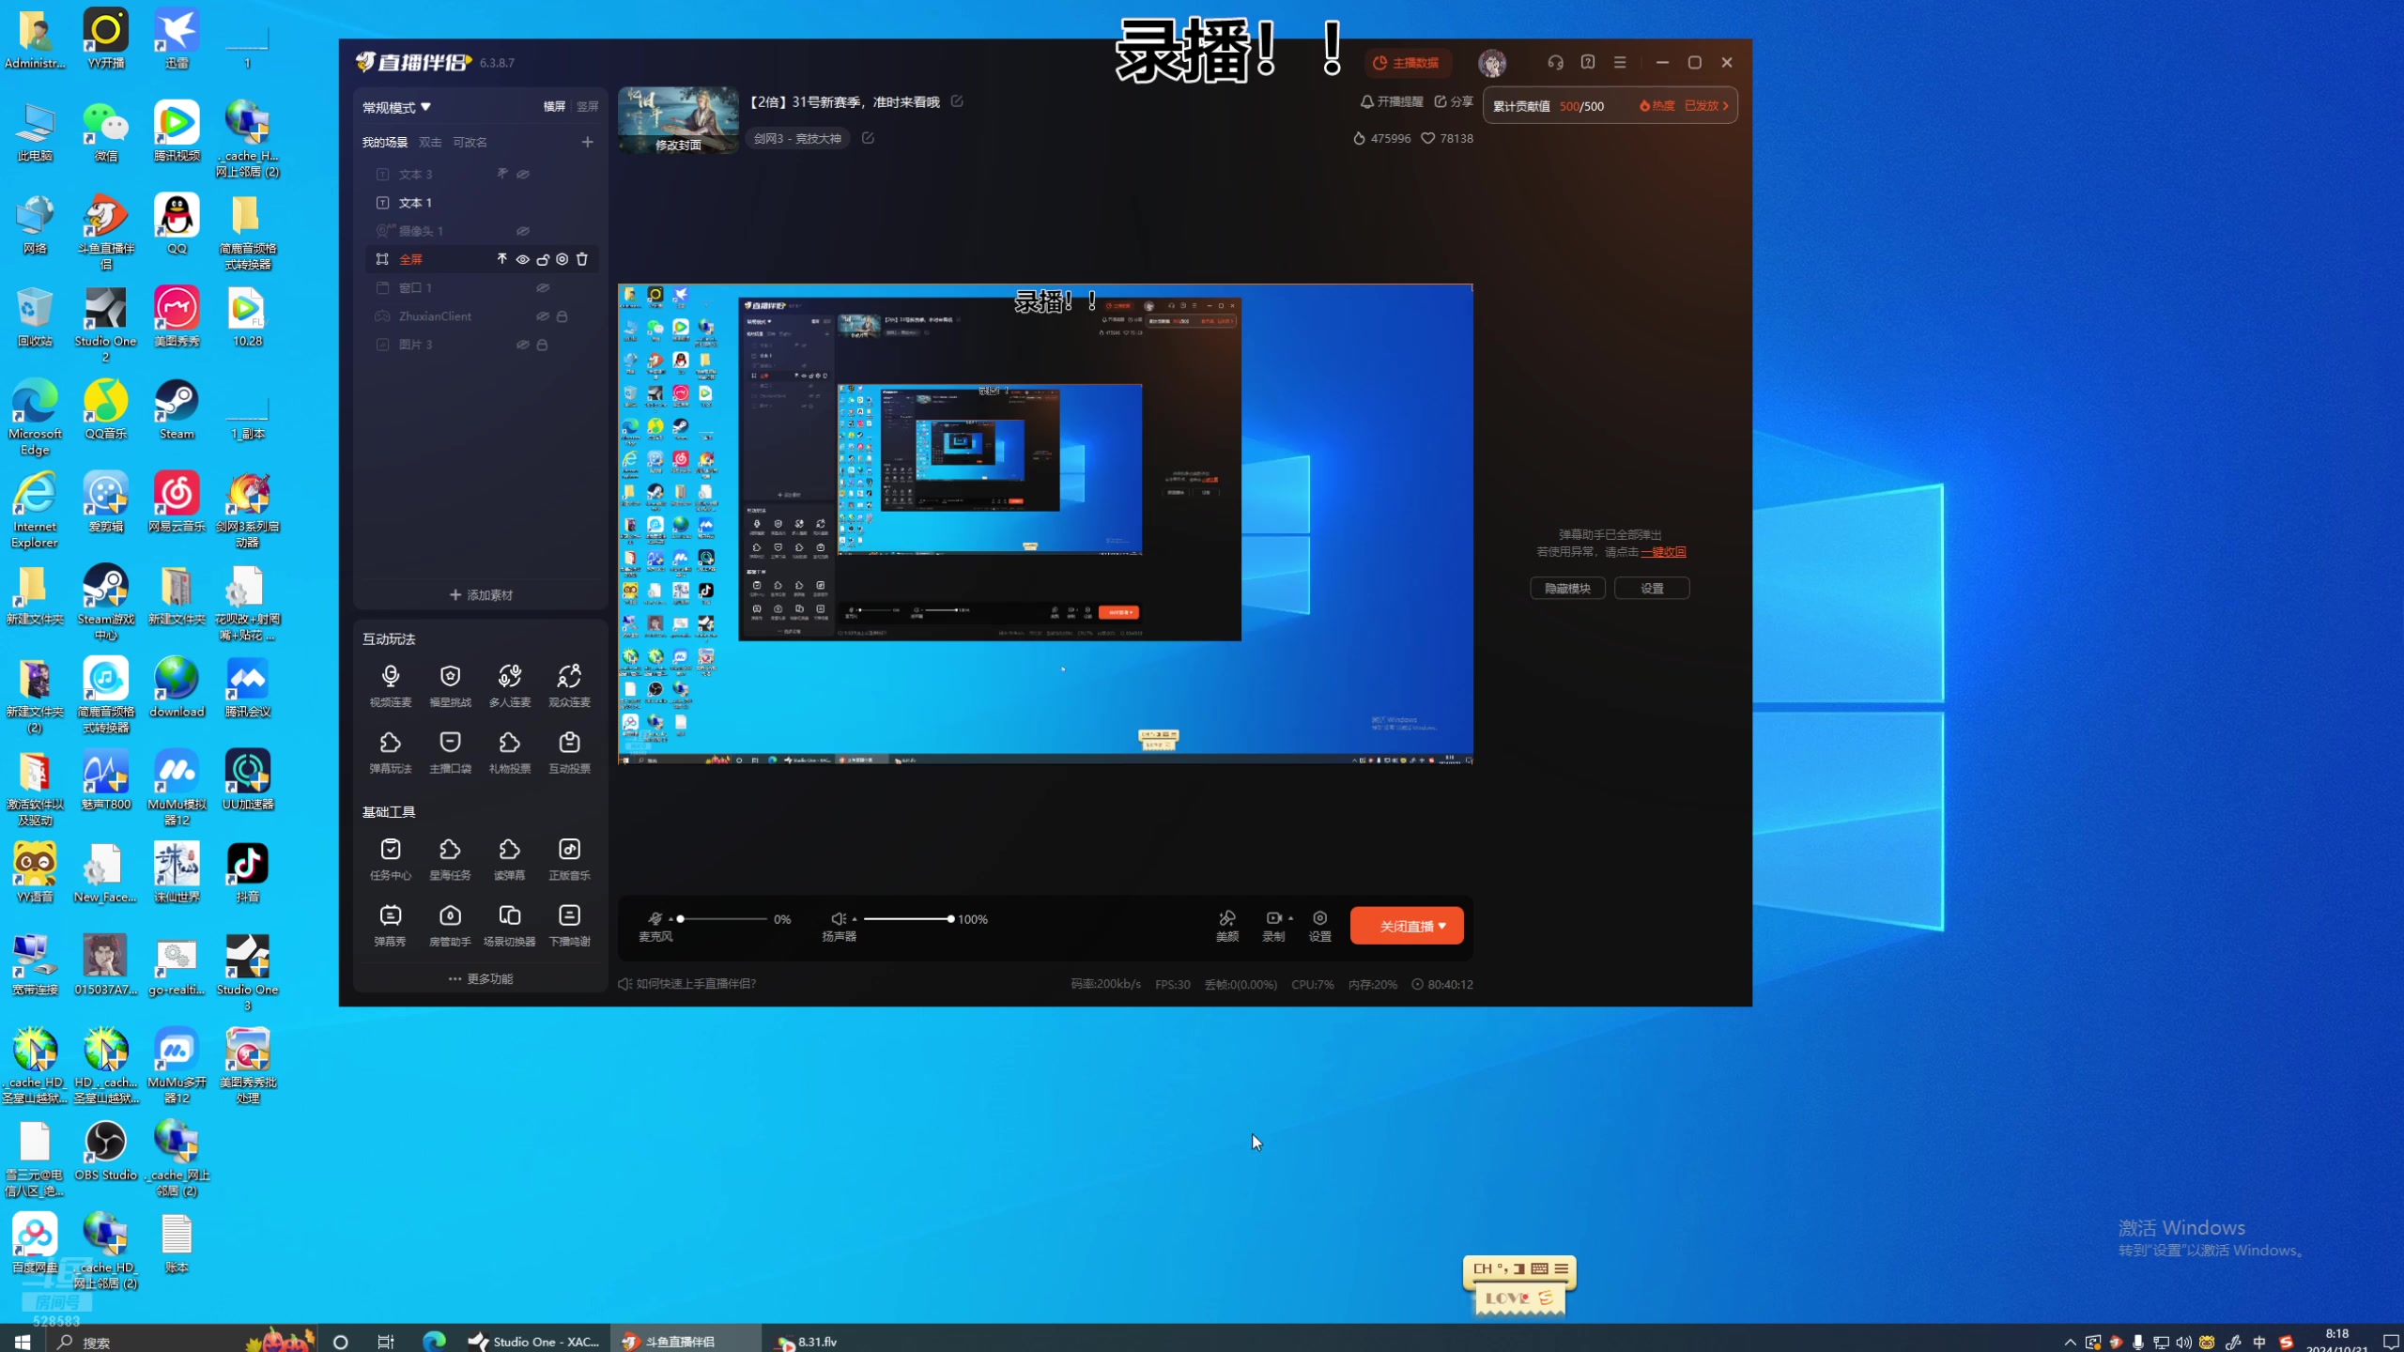The image size is (2404, 1352).
Task: Toggle visibility of 全景 layer
Action: click(523, 259)
